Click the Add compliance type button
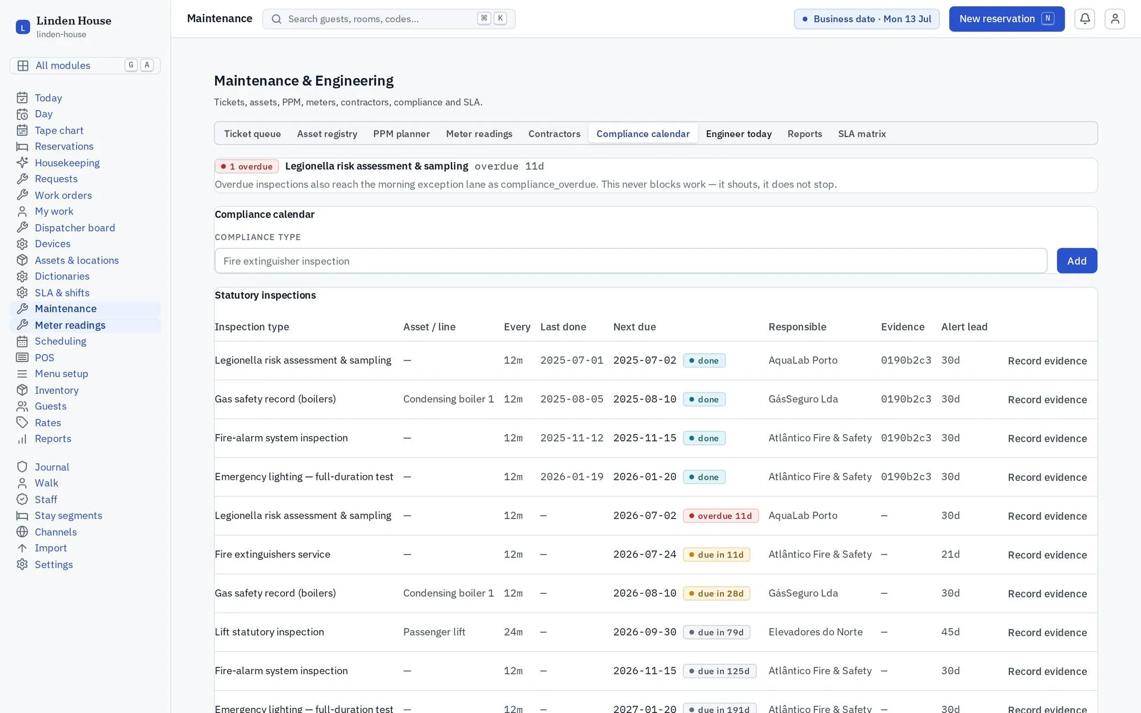 [1077, 261]
